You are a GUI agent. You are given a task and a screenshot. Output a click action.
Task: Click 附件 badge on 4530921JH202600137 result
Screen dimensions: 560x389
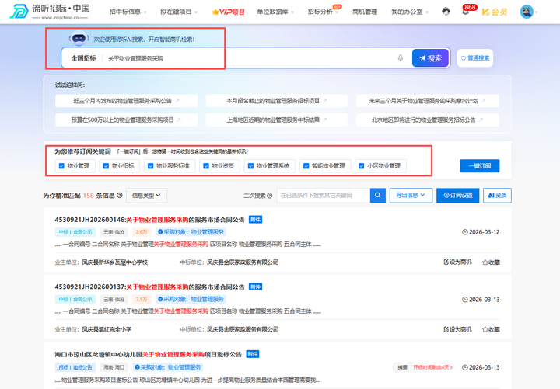(x=255, y=287)
